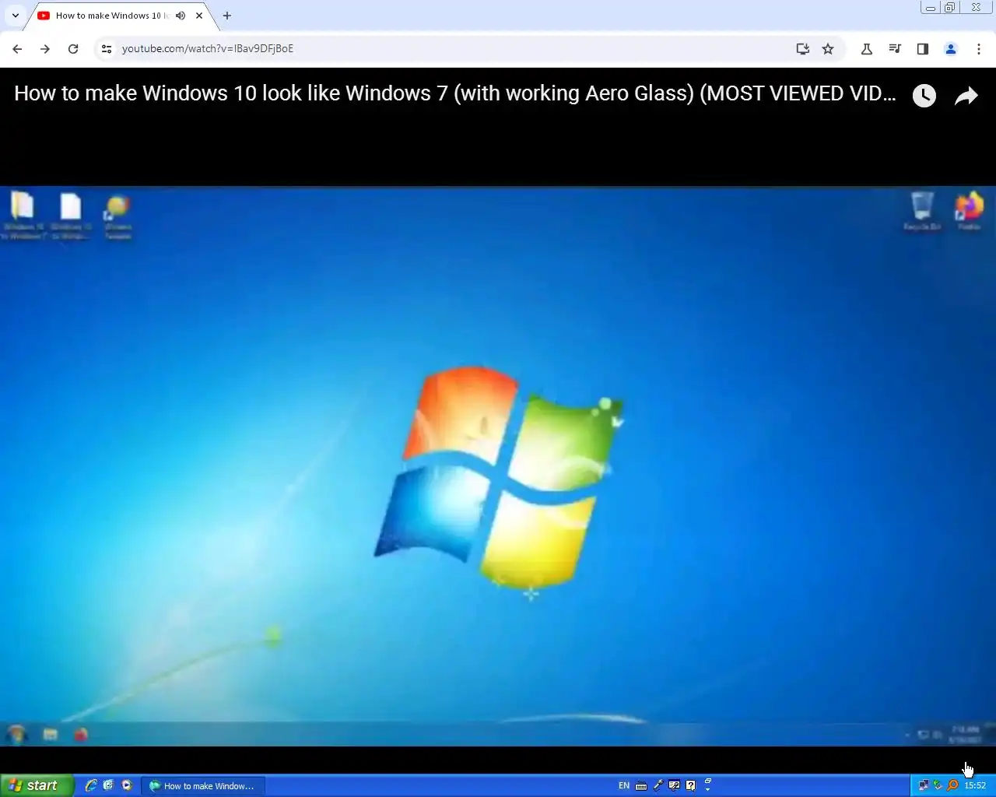Click network connection tray icon
Image resolution: width=996 pixels, height=797 pixels.
[x=924, y=785]
